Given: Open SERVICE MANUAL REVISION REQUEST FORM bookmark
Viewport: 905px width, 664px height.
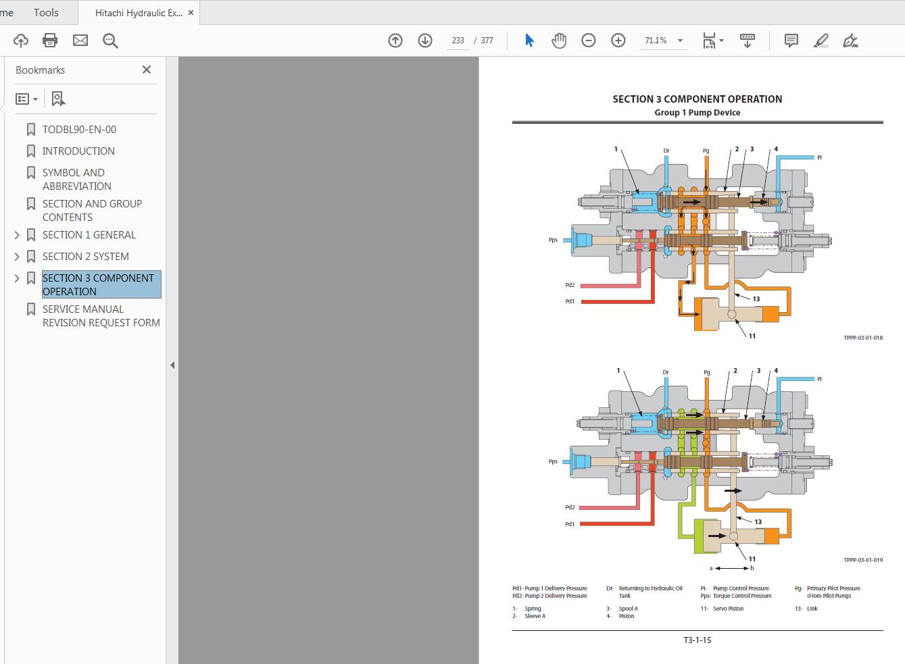Looking at the screenshot, I should [x=101, y=316].
